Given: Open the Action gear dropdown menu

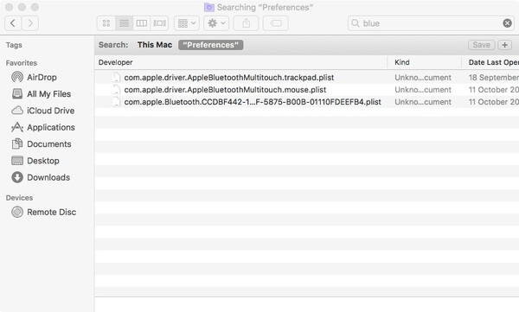Looking at the screenshot, I should [x=216, y=23].
